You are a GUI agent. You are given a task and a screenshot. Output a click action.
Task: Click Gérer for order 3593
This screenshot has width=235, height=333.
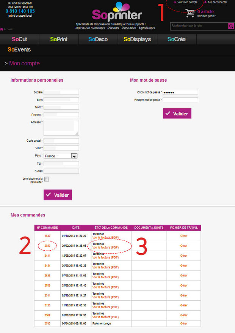[x=184, y=324]
